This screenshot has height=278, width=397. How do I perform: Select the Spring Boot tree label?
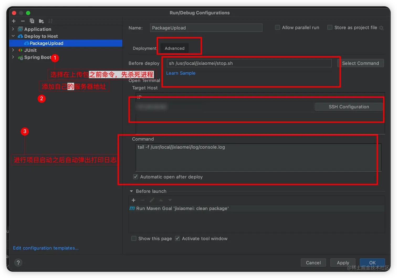tap(38, 57)
